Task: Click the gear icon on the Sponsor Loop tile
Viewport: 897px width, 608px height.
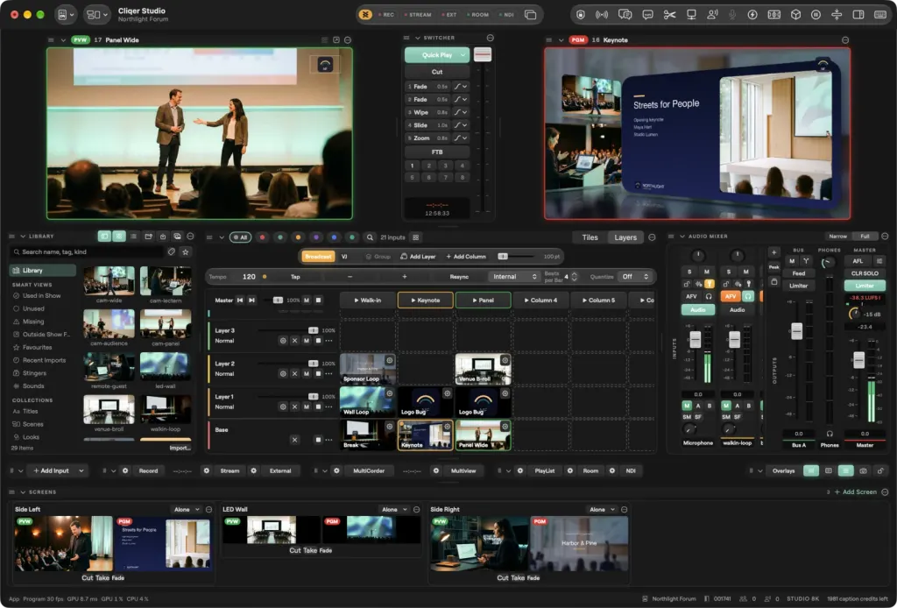Action: 390,360
